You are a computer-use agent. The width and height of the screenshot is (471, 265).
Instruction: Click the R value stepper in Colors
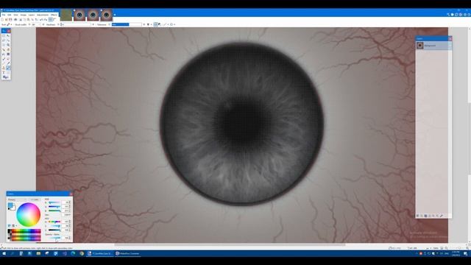70,202
